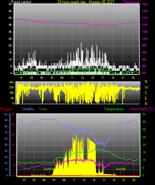155x185 pixels.
Task: Click the '50' humidity axis value
Action: coord(6,145)
